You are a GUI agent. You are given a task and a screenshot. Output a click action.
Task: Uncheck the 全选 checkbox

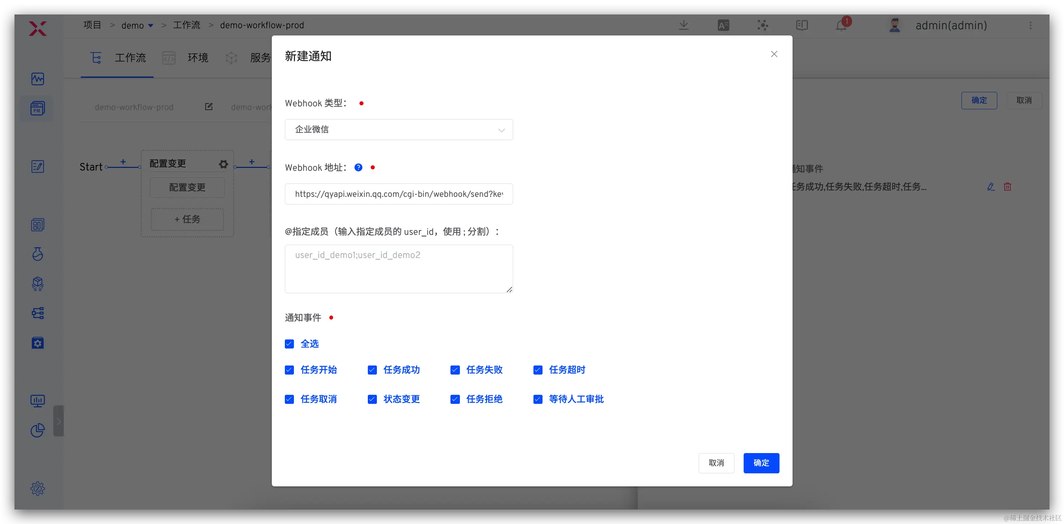tap(289, 344)
